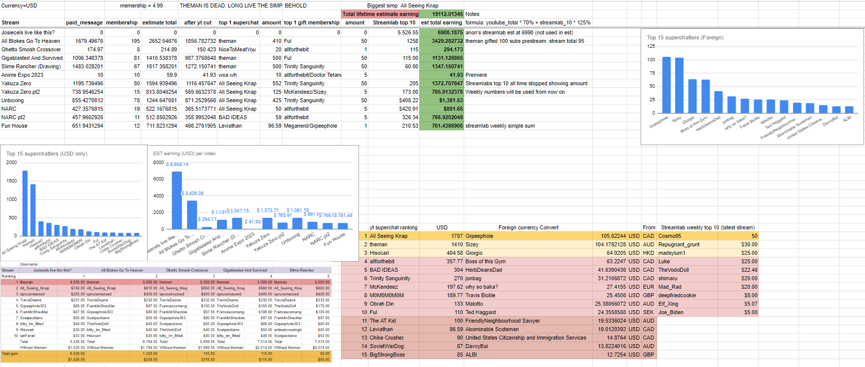Click 'Cosmo95' in Streamlab weekly list
The width and height of the screenshot is (865, 367).
(670, 236)
